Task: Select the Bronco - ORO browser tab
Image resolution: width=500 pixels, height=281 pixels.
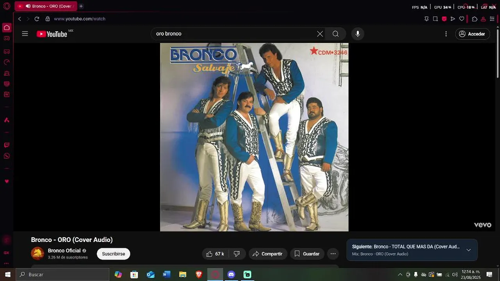Action: (x=46, y=6)
